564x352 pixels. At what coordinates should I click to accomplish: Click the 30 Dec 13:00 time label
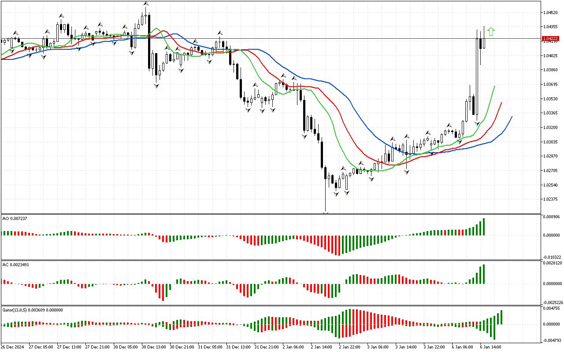[154, 347]
